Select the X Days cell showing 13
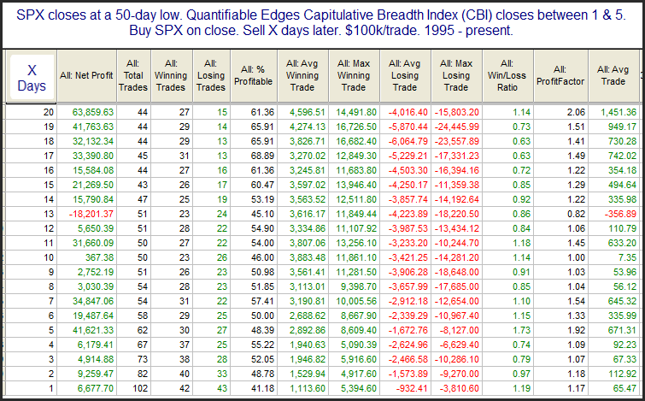645x401 pixels. click(49, 214)
